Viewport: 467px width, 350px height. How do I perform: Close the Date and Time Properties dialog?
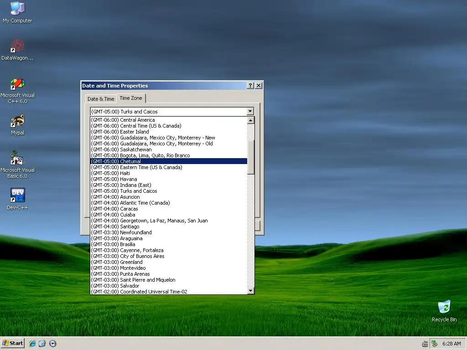point(259,86)
